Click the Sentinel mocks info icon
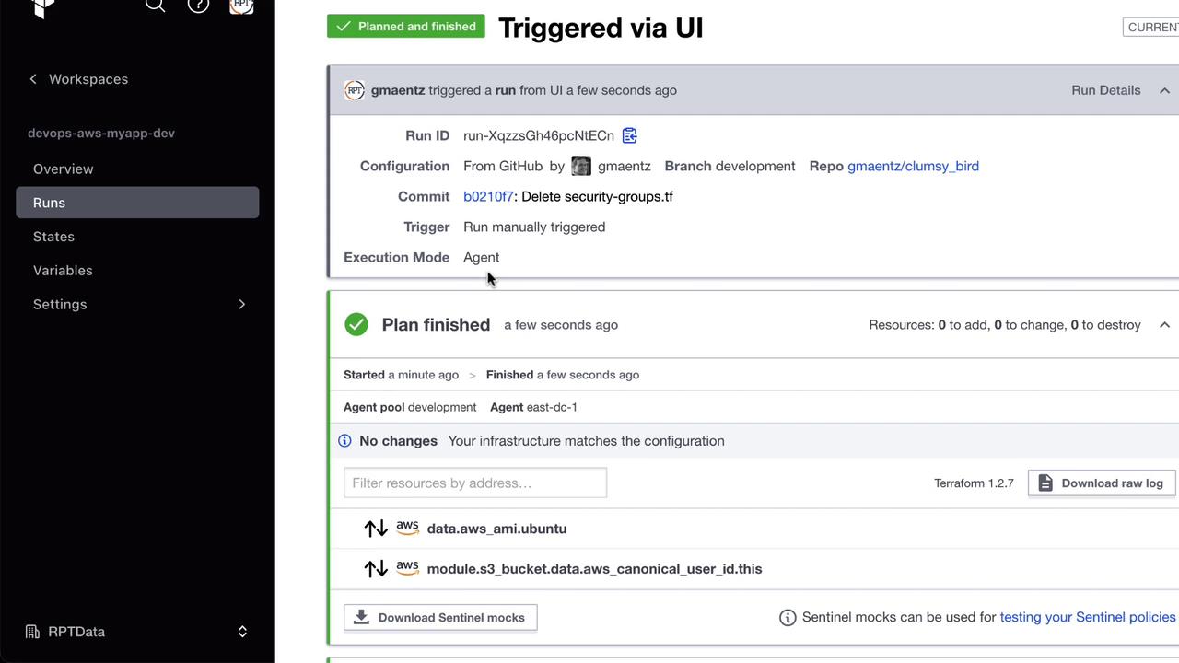1179x663 pixels. point(788,618)
